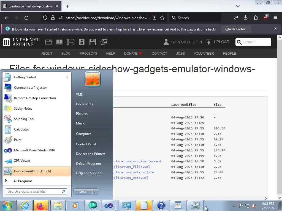Viewport: 282px width, 211px height.
Task: Open the Internet Archive video film icon
Action: (x=71, y=42)
